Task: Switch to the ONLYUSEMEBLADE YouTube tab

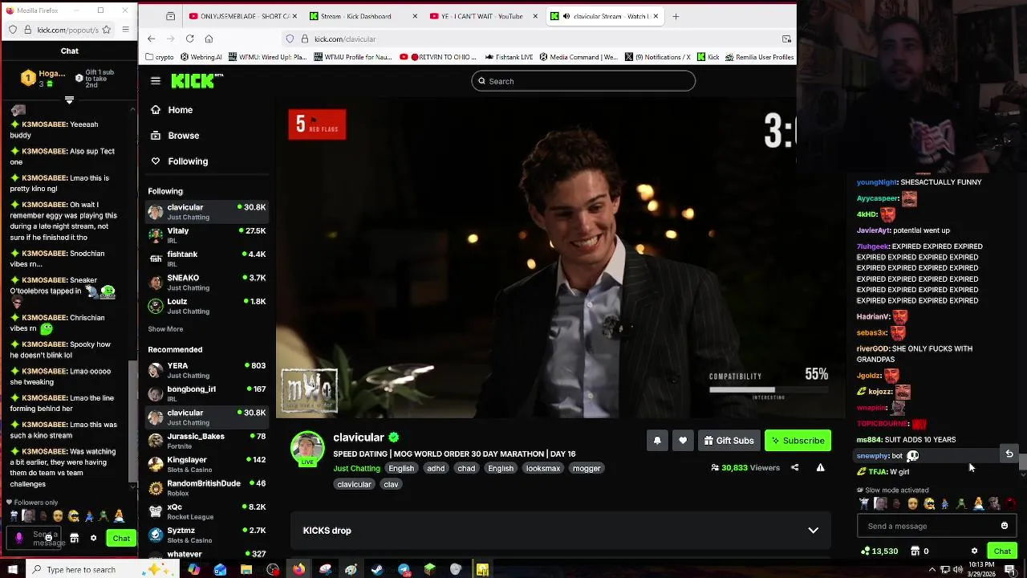Action: click(x=242, y=16)
